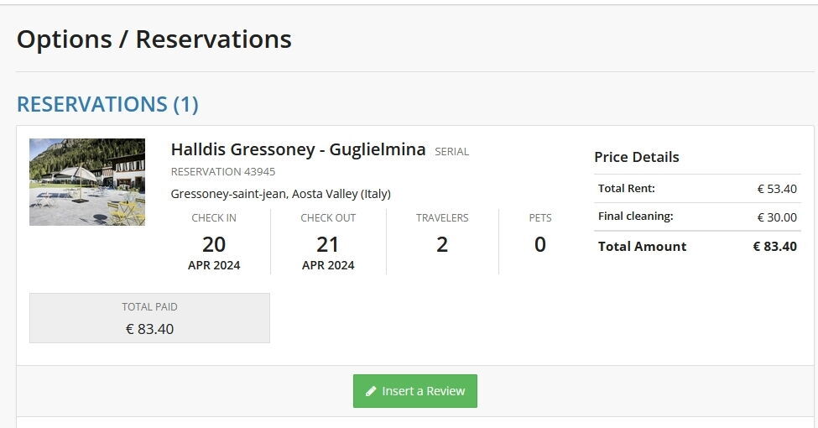
Task: Click the CHECK OUT column label
Action: [x=328, y=218]
